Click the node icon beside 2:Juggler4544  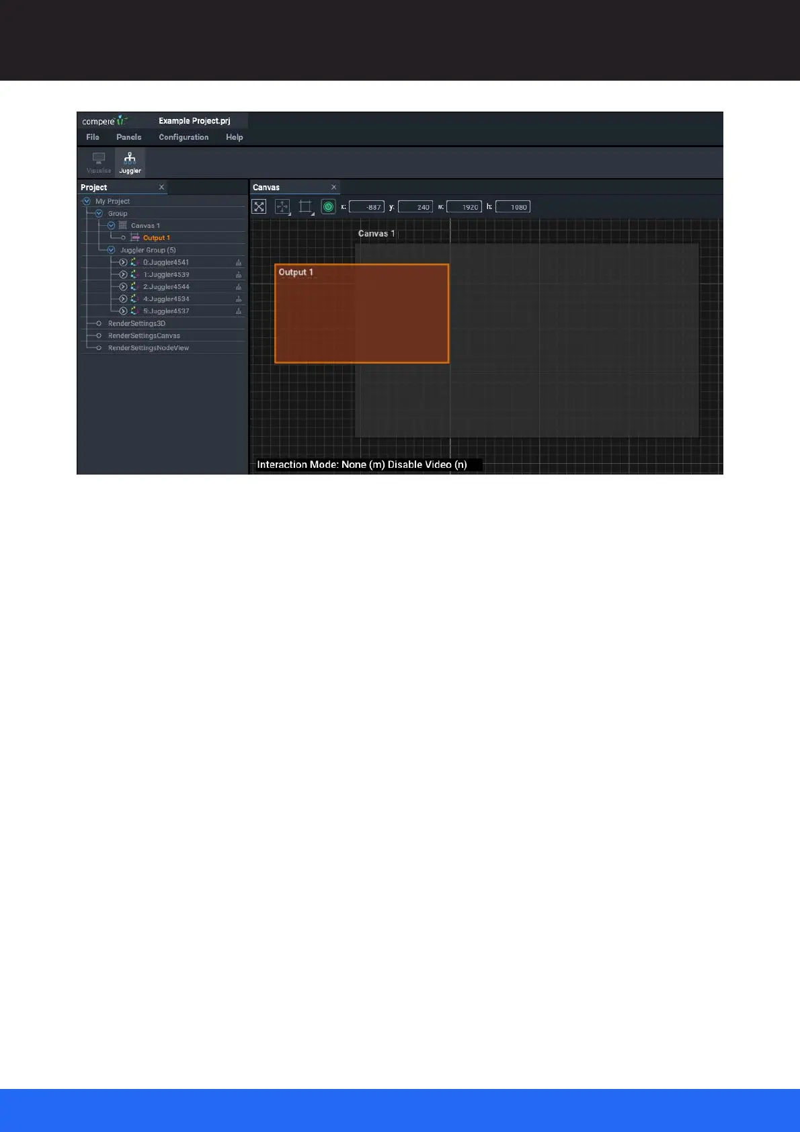134,286
